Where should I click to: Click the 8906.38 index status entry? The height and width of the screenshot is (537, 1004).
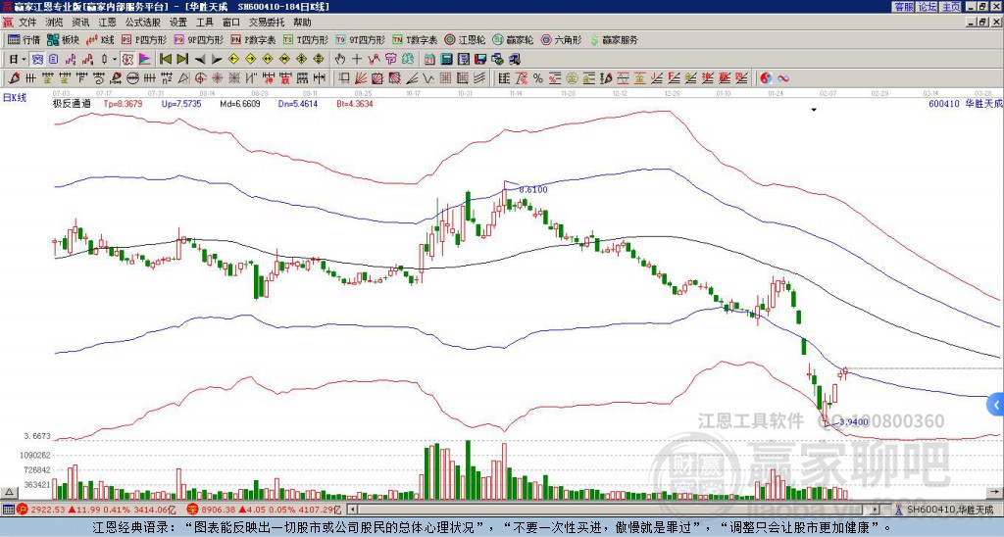(265, 510)
